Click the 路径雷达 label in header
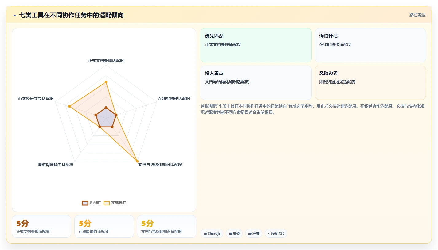This screenshot has width=438, height=250. pyautogui.click(x=417, y=15)
